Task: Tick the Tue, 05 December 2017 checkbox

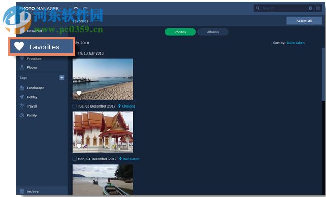Action: (74, 106)
